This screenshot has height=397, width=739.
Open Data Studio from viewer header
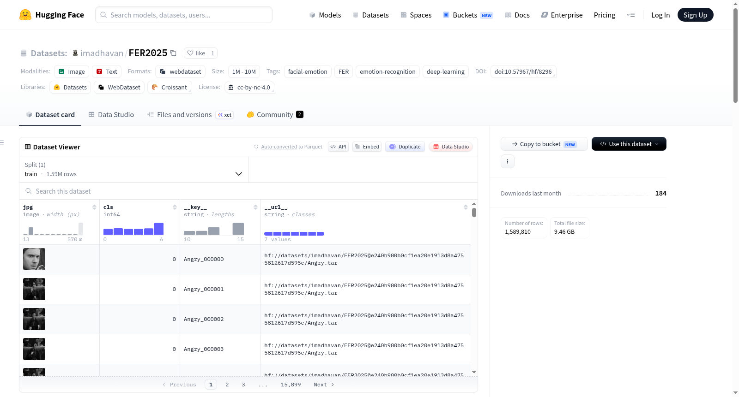(x=451, y=147)
